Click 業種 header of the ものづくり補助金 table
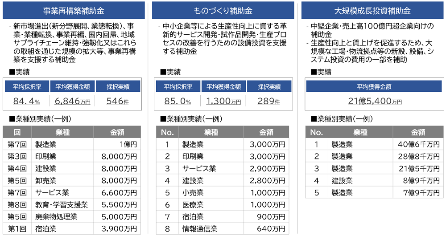The height and width of the screenshot is (236, 446). click(211, 132)
